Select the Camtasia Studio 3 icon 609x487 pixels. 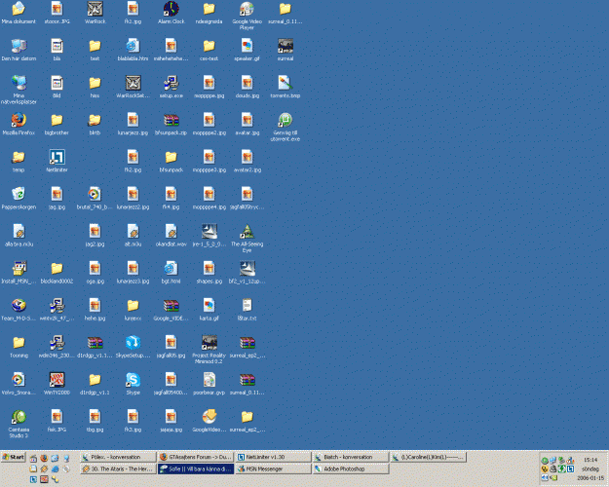pyautogui.click(x=19, y=417)
